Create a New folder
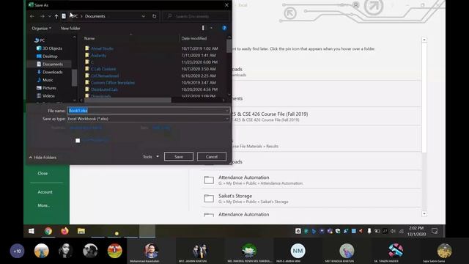469x264 pixels. (70, 28)
